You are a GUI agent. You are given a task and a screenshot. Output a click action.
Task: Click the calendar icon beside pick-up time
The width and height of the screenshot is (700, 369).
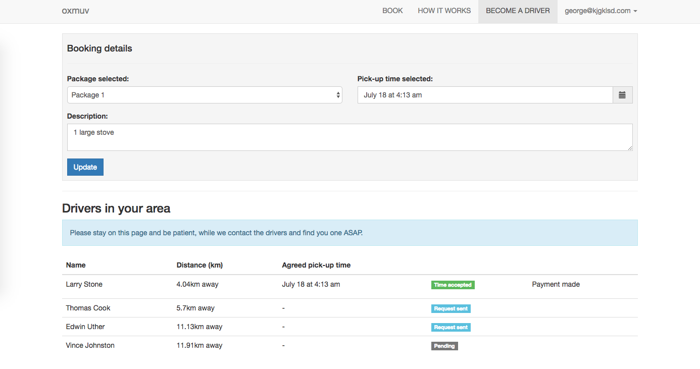point(622,95)
